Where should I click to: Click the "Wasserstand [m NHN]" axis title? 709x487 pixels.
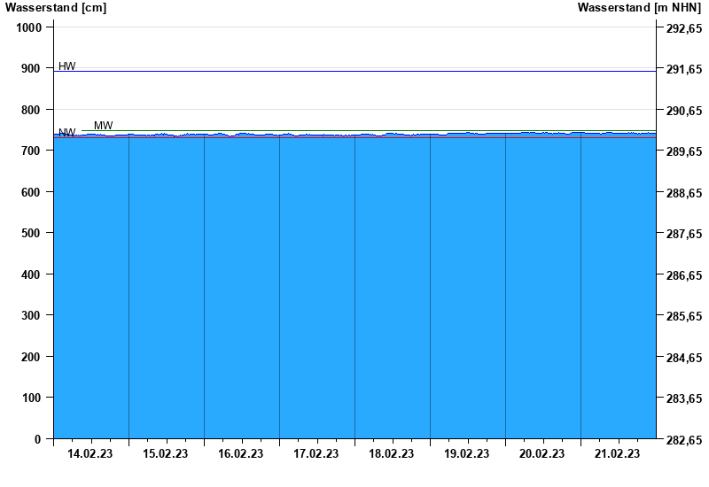point(638,8)
